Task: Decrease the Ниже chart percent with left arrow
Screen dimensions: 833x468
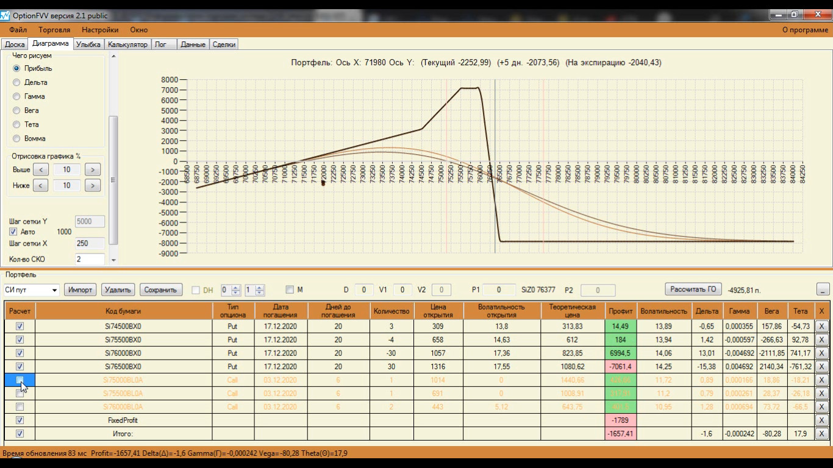Action: [40, 185]
